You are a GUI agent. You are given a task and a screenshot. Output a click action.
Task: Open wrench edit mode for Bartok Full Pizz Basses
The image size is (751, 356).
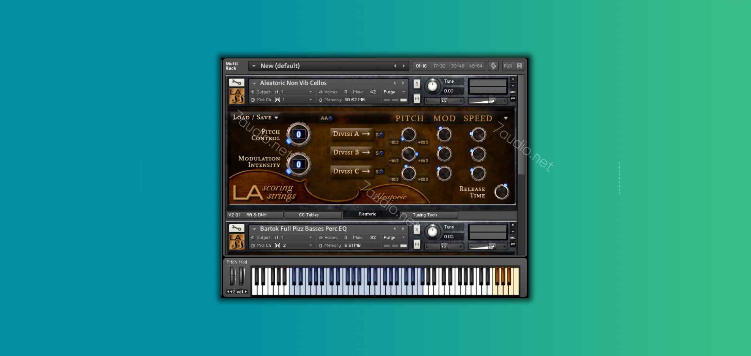236,228
